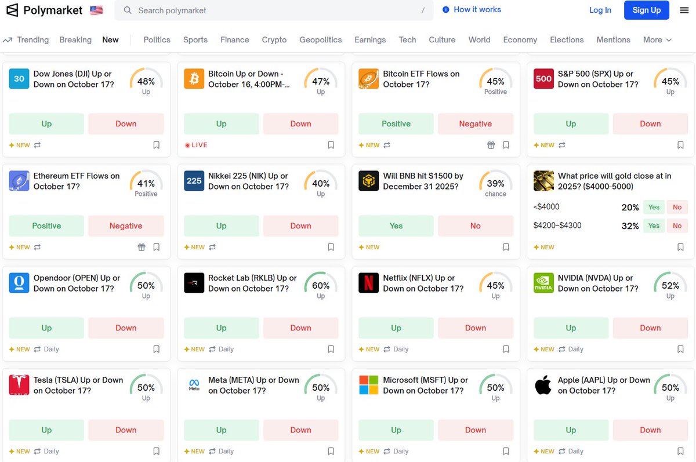Image resolution: width=696 pixels, height=462 pixels.
Task: Open the How it works link
Action: coord(472,9)
